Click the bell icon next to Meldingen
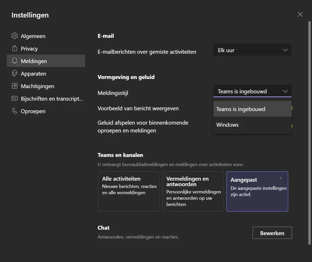 (15, 61)
